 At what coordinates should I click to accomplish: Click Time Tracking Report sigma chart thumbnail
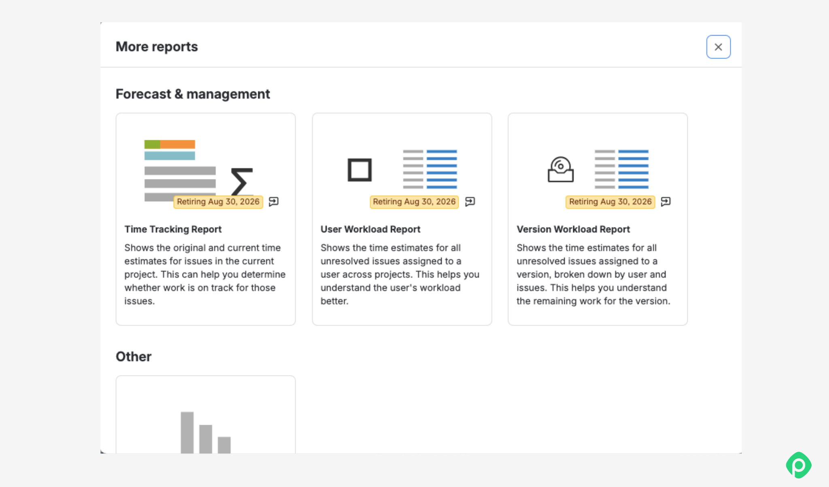199,170
